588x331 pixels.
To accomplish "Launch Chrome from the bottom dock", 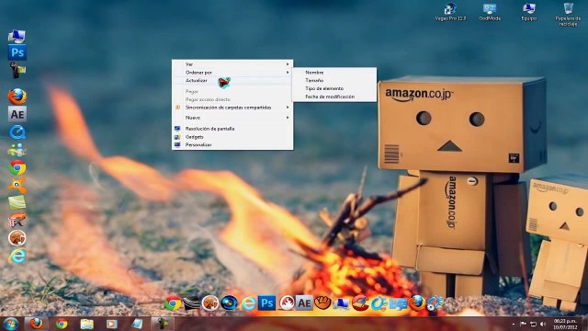I will [x=173, y=303].
